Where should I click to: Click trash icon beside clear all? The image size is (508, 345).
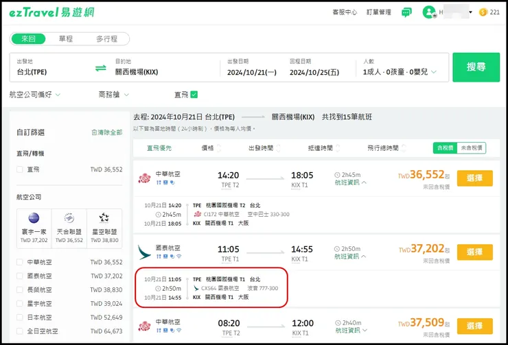click(94, 132)
